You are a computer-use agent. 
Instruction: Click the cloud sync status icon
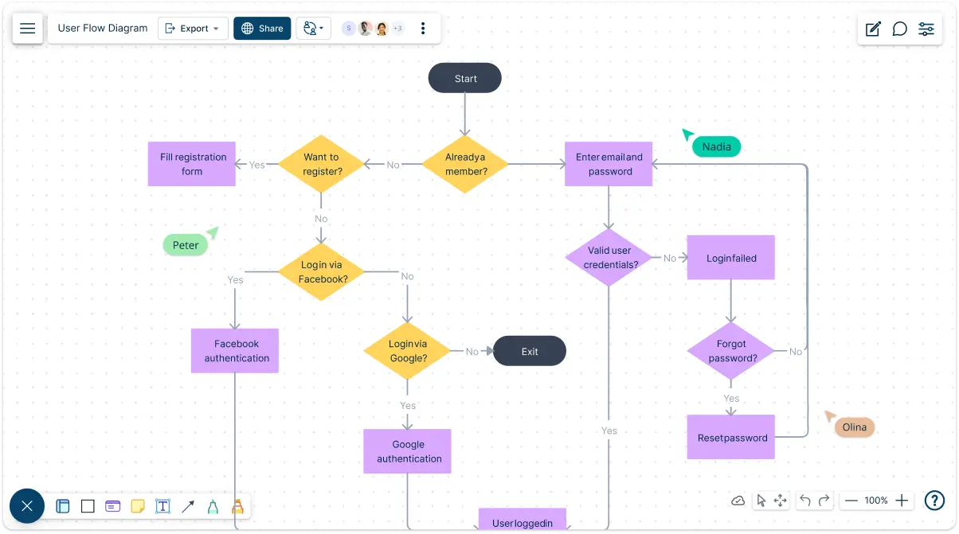(x=738, y=501)
